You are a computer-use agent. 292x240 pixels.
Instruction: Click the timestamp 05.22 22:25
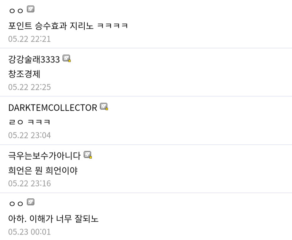(29, 87)
